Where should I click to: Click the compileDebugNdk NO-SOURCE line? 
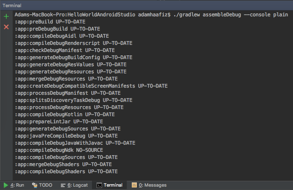tap(59, 150)
